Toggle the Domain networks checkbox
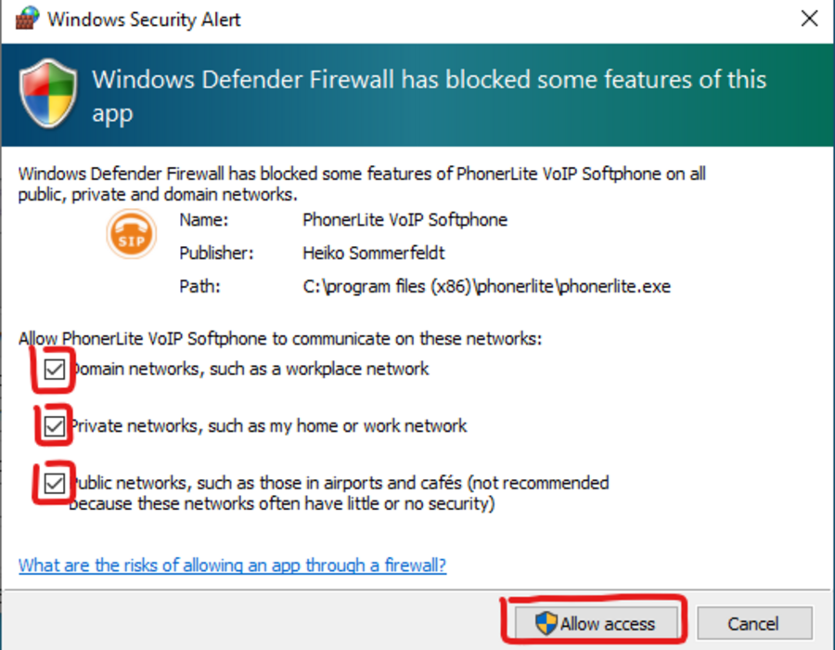 (55, 369)
